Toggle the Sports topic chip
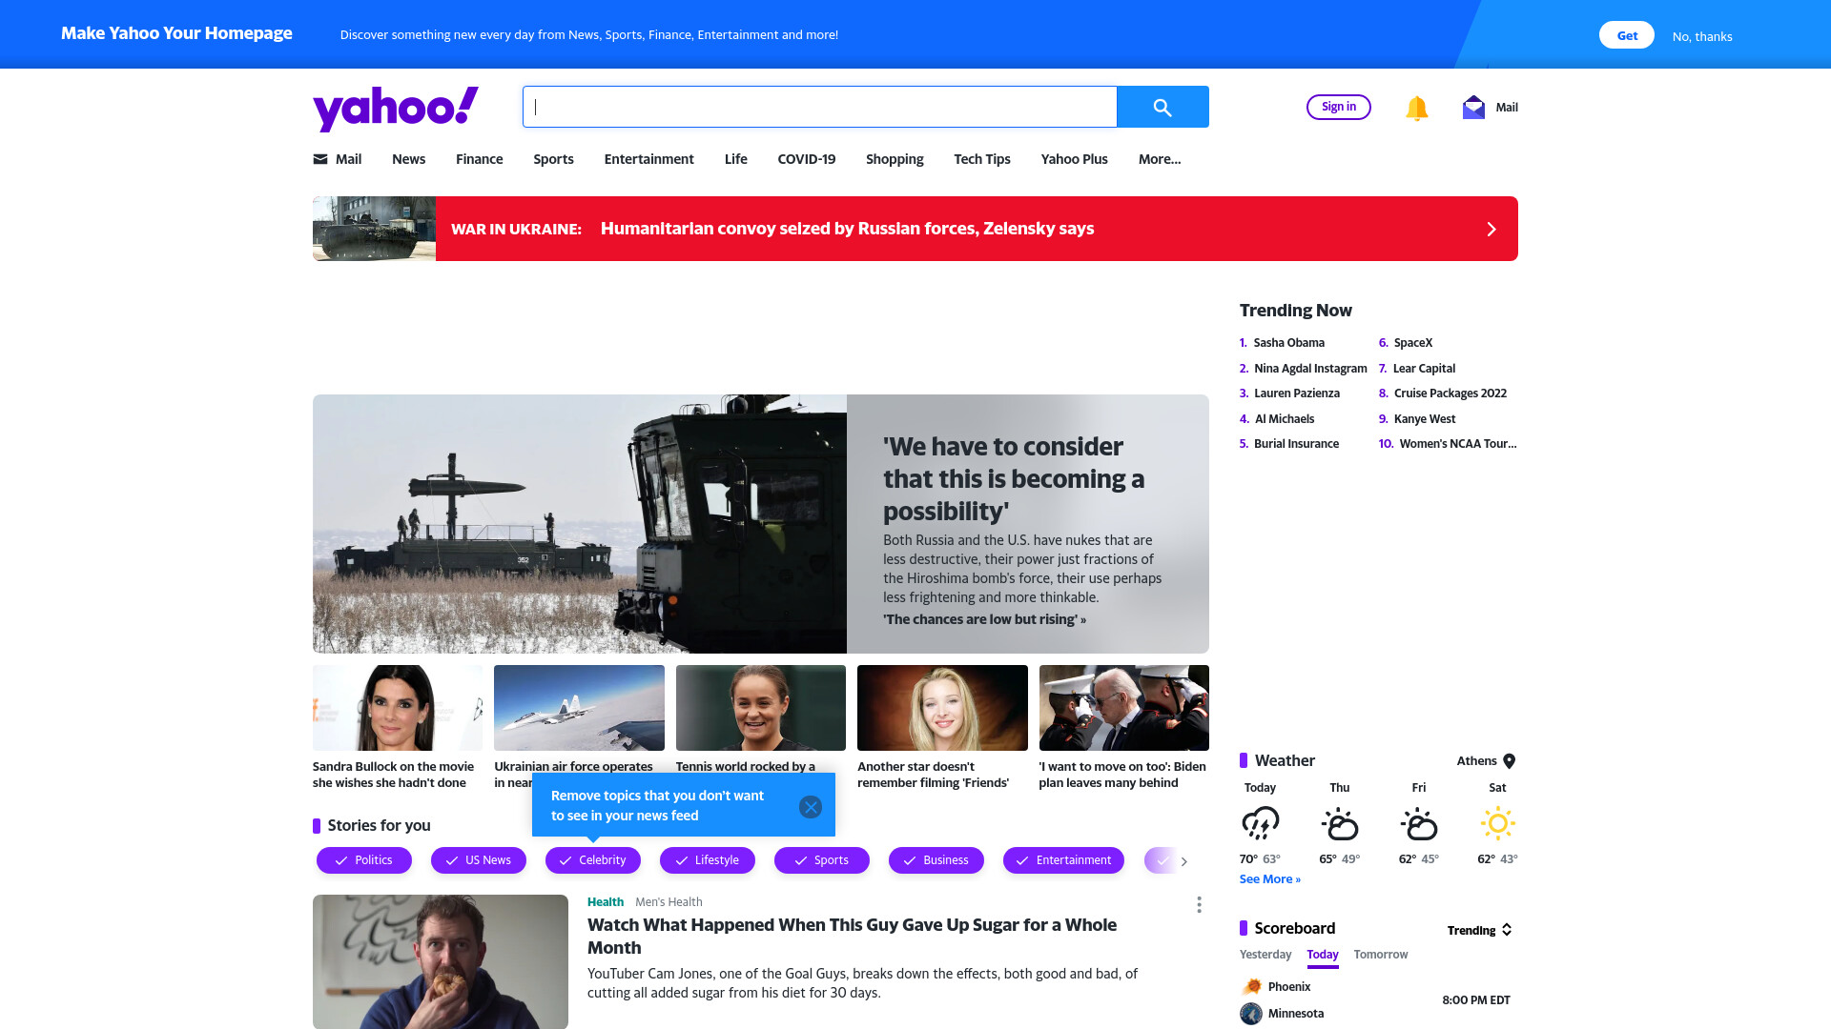 [822, 860]
